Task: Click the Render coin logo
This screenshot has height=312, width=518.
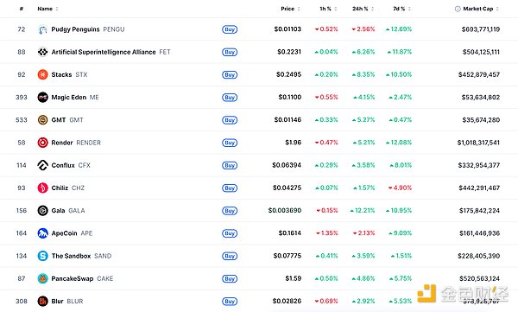Action: [x=42, y=143]
